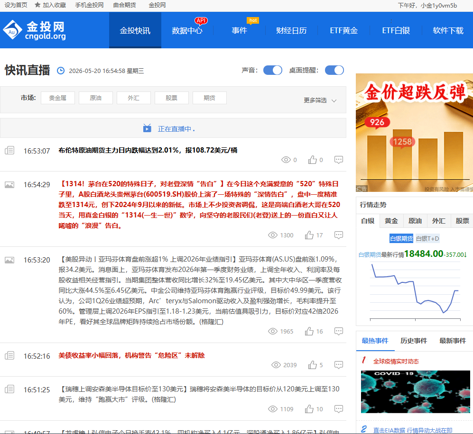Click the top-bar 金投网 link
This screenshot has height=434, width=473.
(x=157, y=5)
